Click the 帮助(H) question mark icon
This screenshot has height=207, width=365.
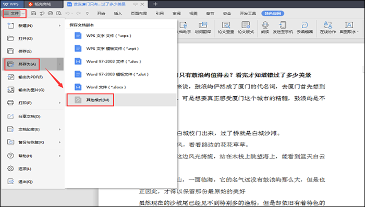coord(11,156)
